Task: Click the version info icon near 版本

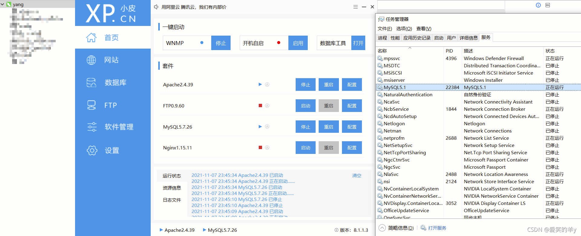Action: click(x=336, y=230)
